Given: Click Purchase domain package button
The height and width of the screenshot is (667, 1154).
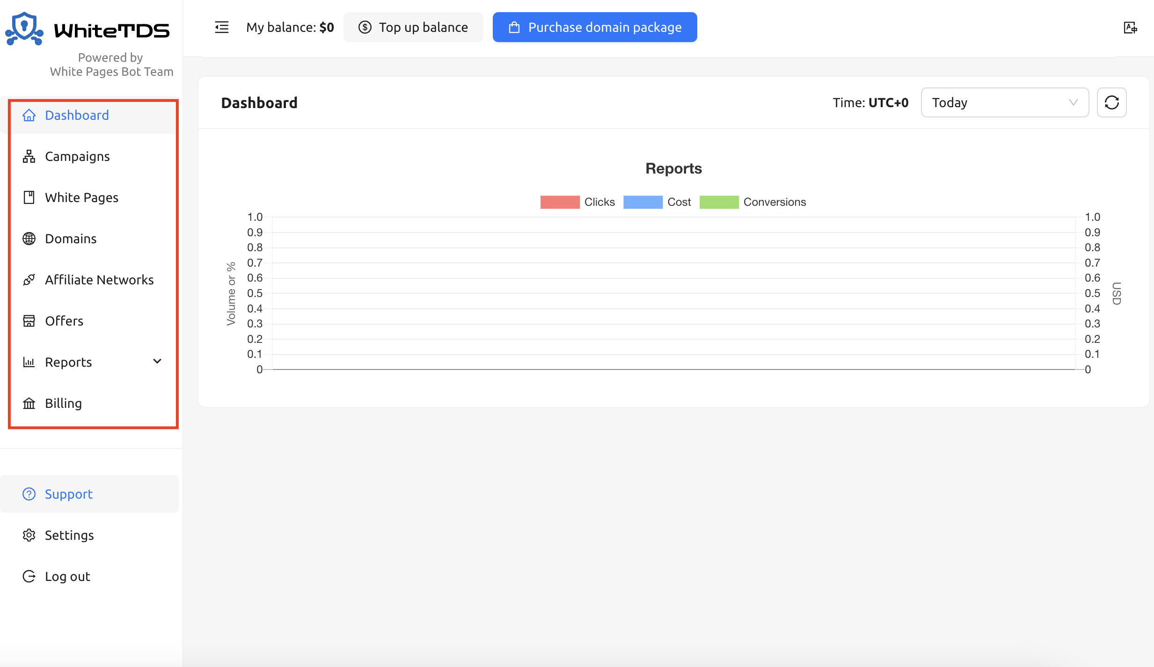Looking at the screenshot, I should click(595, 27).
